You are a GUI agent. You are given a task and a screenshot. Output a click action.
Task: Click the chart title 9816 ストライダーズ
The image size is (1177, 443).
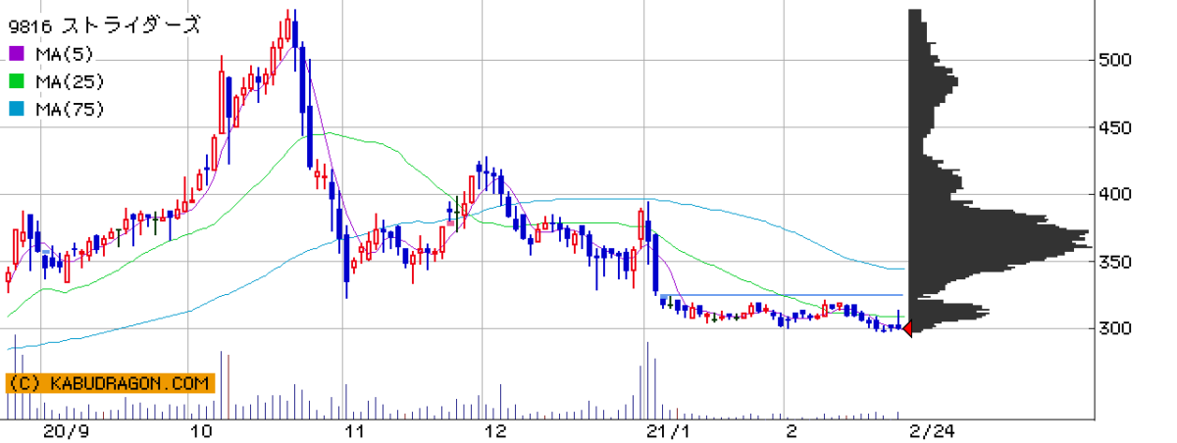105,25
